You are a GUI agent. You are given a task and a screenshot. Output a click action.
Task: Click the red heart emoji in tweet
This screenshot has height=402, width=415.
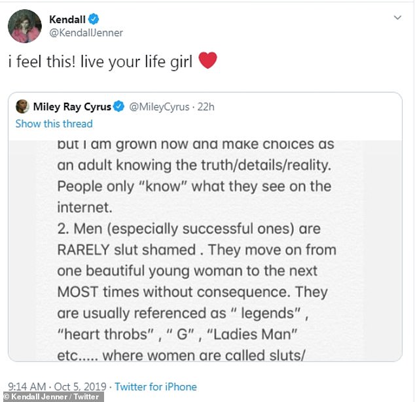[207, 61]
